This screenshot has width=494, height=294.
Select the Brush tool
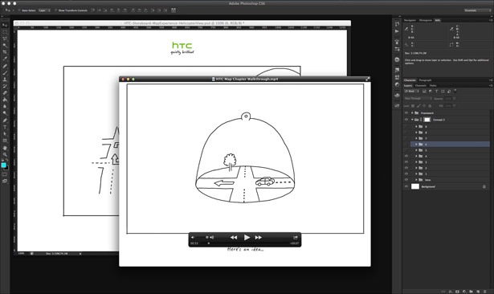click(x=5, y=73)
